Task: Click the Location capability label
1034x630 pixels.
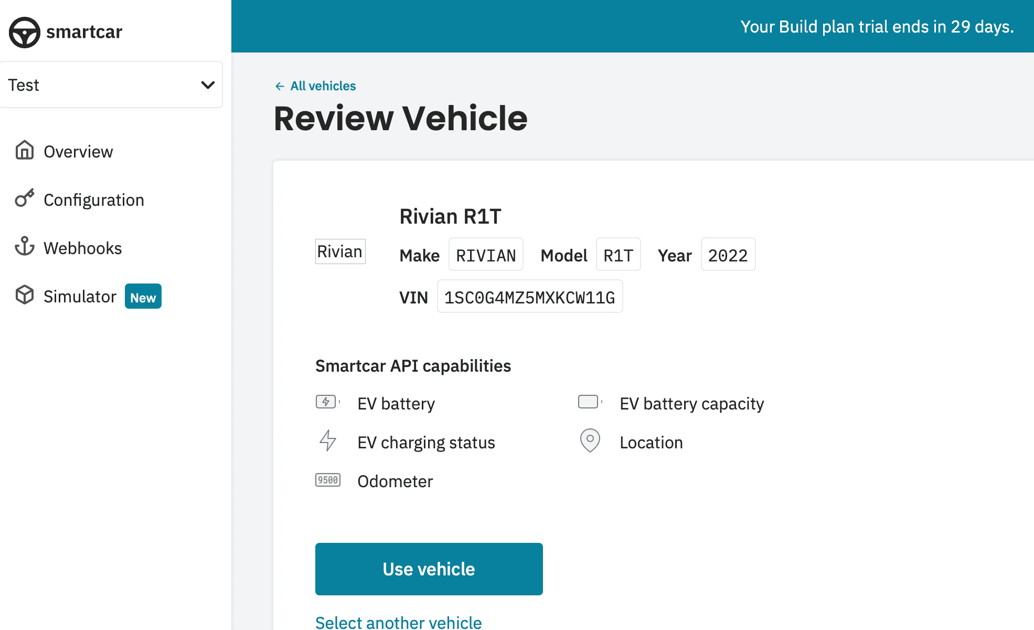Action: pos(652,443)
